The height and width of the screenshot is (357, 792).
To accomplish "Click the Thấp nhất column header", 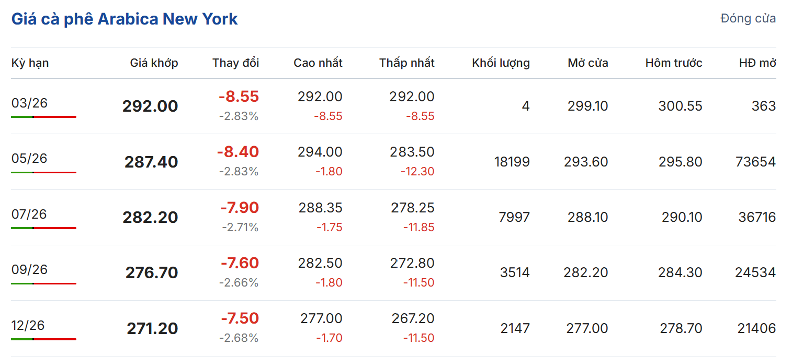I will tap(406, 63).
